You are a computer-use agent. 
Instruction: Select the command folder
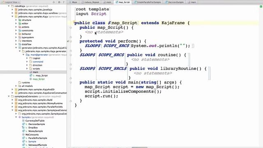38,62
